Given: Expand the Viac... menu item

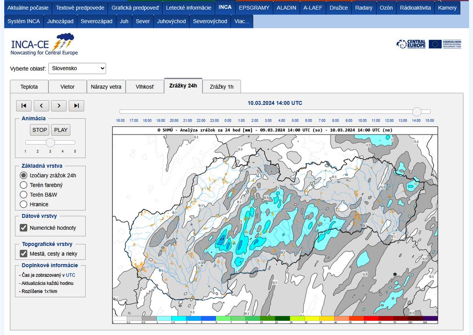Looking at the screenshot, I should [x=242, y=21].
